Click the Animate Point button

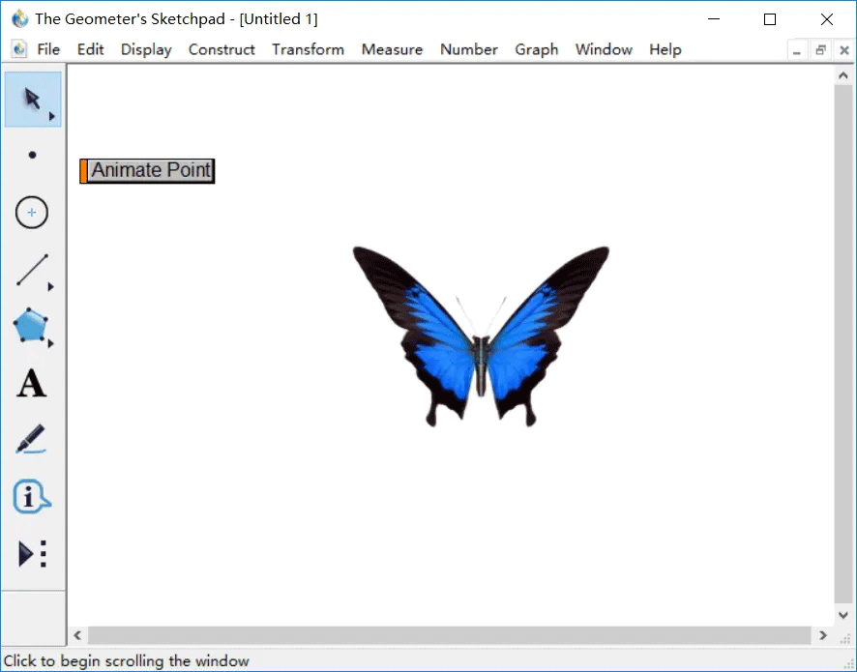[148, 170]
